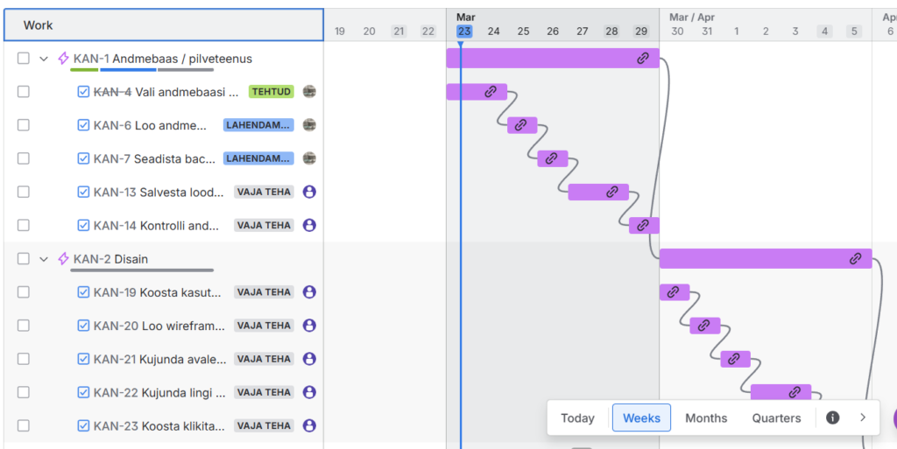Click the link icon on KAN-1 epic bar
The width and height of the screenshot is (897, 449).
tap(643, 59)
